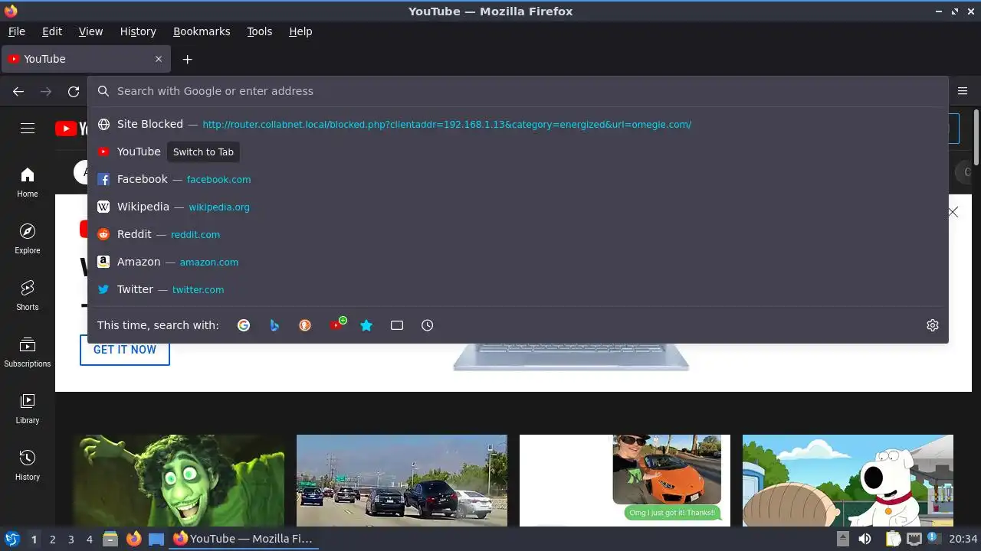Search this time with DuckDuckGo
Screen dimensions: 981x551
(305, 325)
